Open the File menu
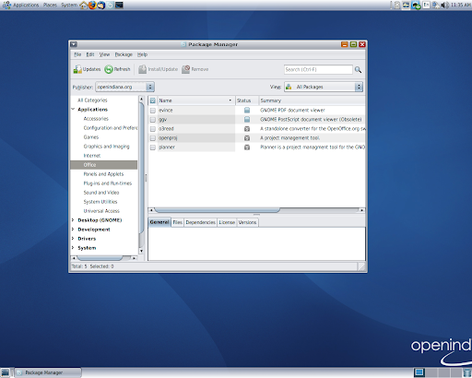Screen dimensions: 472x378 pos(77,54)
